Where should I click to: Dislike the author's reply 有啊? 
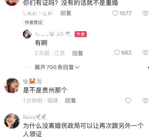[145, 53]
